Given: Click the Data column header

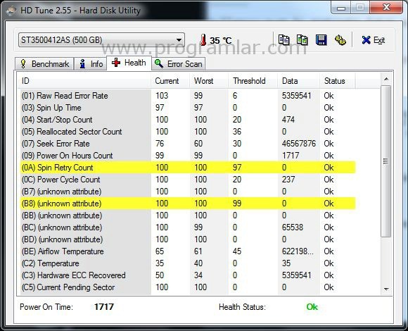Looking at the screenshot, I should point(298,81).
